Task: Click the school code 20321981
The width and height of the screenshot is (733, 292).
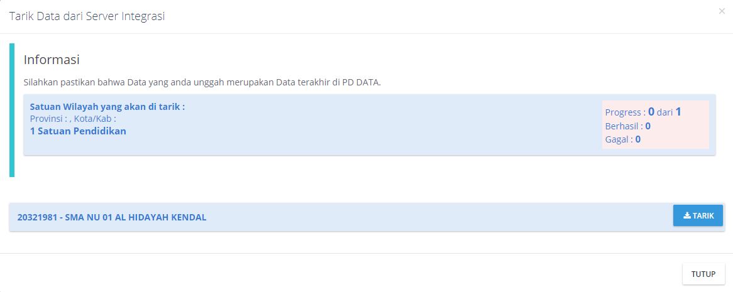Action: pyautogui.click(x=37, y=217)
